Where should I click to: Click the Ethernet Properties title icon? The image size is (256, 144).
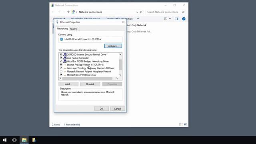pos(57,22)
